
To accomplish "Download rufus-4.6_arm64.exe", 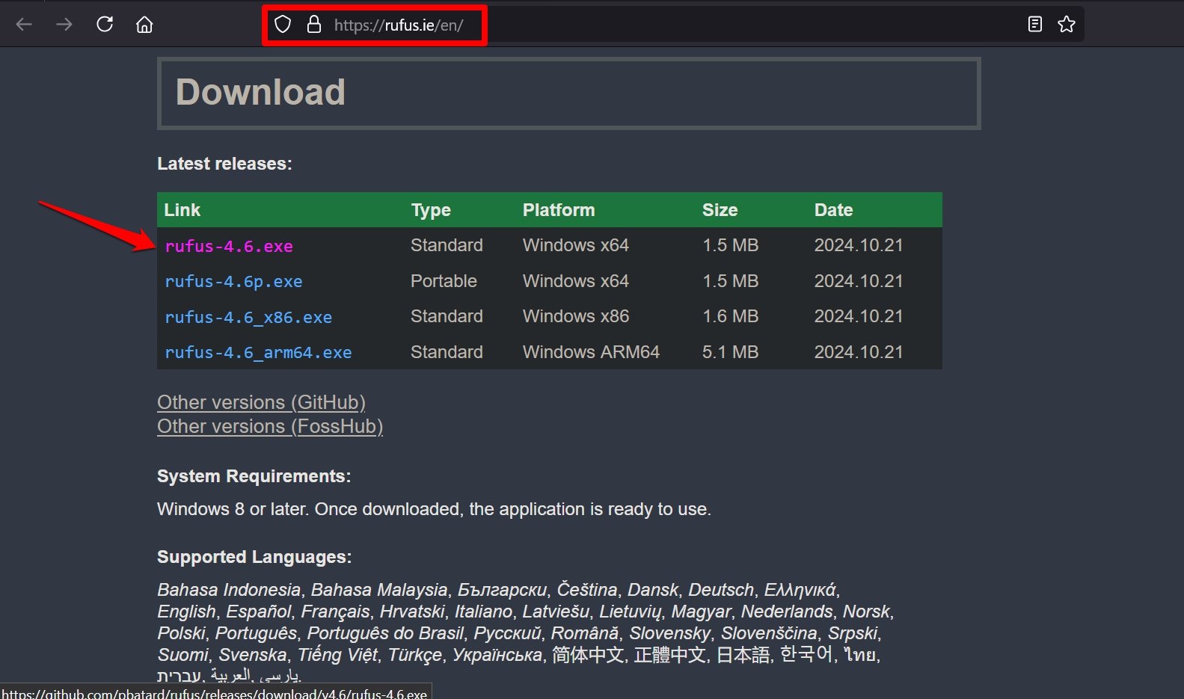I will coord(258,352).
